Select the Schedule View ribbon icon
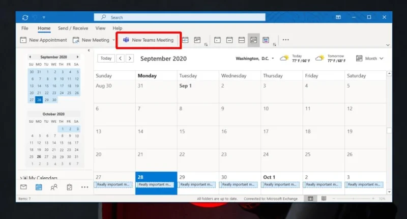The width and height of the screenshot is (407, 219). coord(266,40)
